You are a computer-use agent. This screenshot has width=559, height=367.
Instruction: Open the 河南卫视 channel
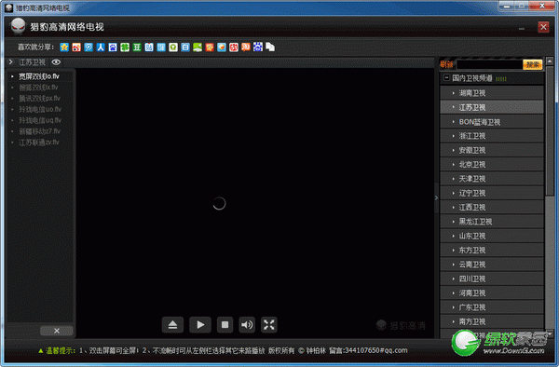[x=492, y=292]
